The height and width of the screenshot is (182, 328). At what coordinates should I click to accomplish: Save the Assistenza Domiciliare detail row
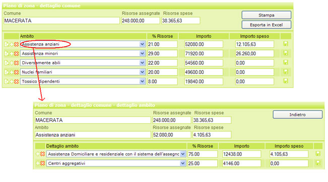tap(318, 154)
